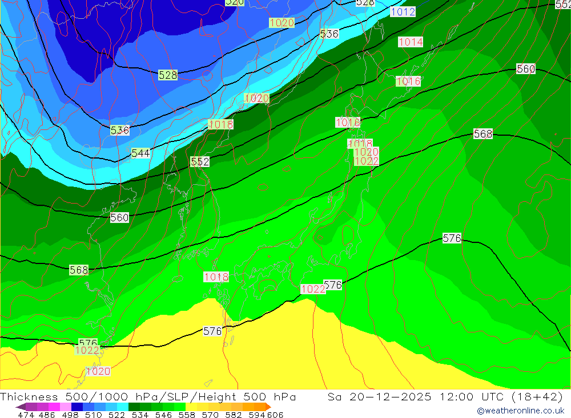Image resolution: width=571 pixels, height=418 pixels.
Task: Pick the darkest green legend swatch
Action: click(x=134, y=407)
